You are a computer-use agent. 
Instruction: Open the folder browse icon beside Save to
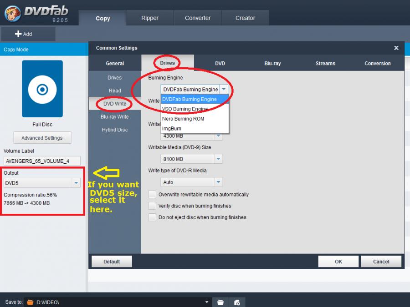tap(220, 302)
